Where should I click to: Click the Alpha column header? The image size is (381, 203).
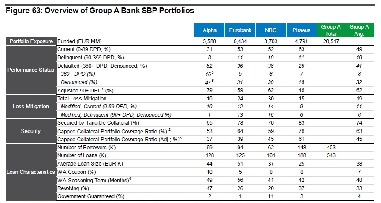tap(209, 30)
